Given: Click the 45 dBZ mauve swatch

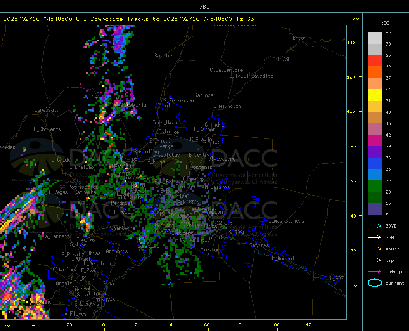Looking at the screenshot, I should point(374,129).
